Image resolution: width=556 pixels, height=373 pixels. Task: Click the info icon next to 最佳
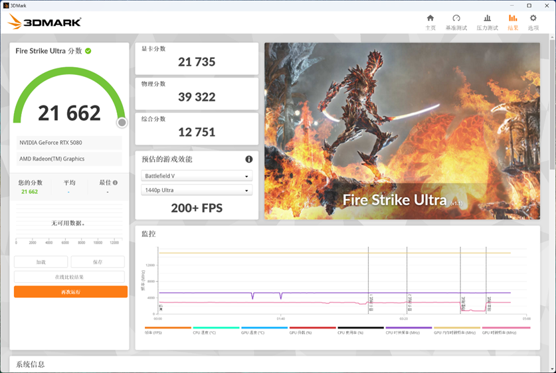[115, 183]
